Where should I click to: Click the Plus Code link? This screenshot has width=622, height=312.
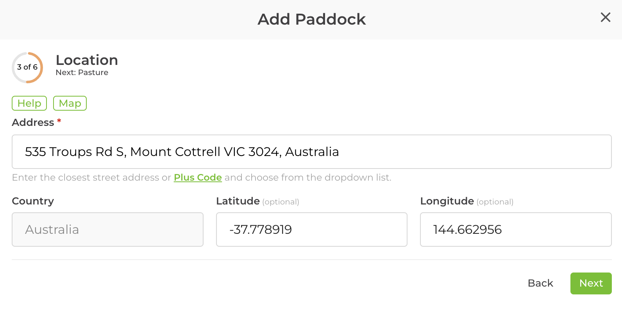[197, 178]
